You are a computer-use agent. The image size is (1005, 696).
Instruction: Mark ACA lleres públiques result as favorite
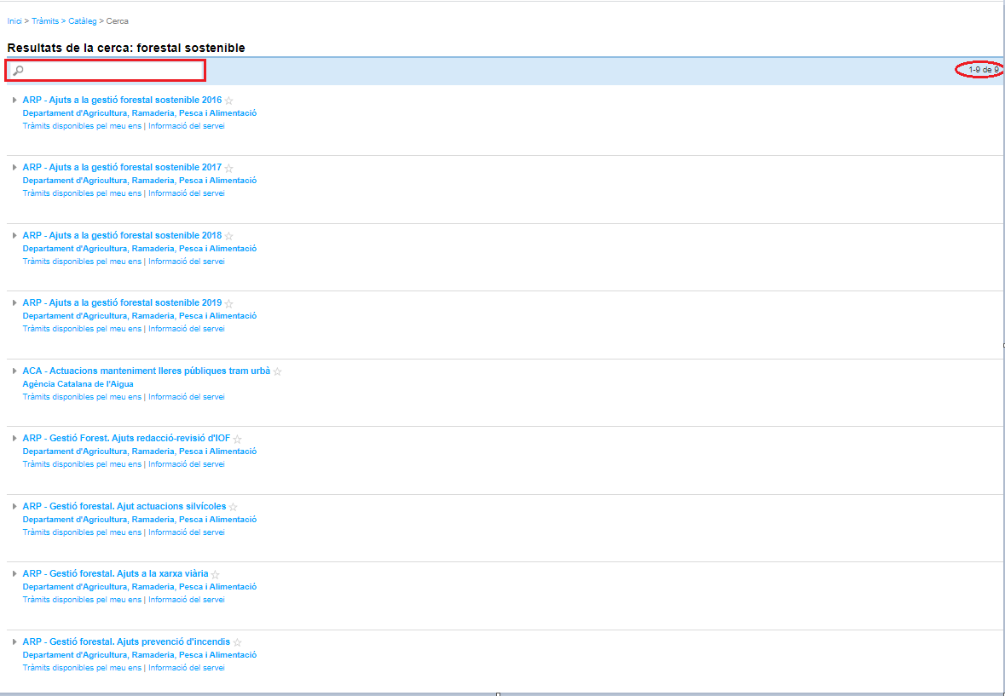coord(277,371)
